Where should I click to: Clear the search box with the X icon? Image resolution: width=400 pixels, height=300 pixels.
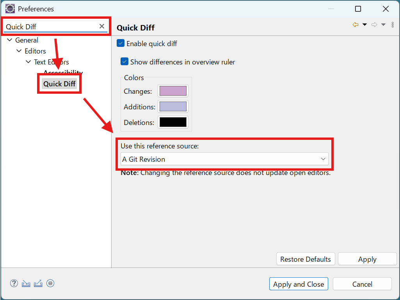coord(101,26)
